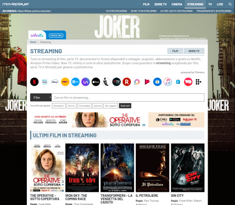The height and width of the screenshot is (205, 235).
Task: Click the Vedi tutti genres button
Action: coord(125,106)
